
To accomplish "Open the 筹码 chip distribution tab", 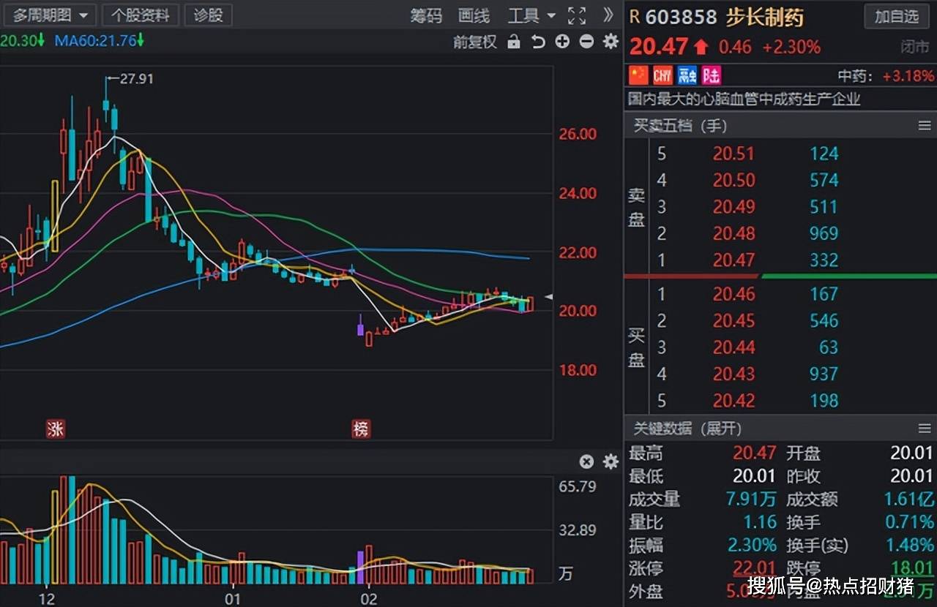I will coord(426,15).
